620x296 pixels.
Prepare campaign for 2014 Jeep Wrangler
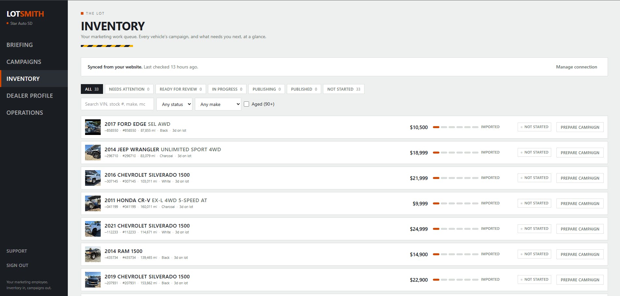click(x=580, y=153)
